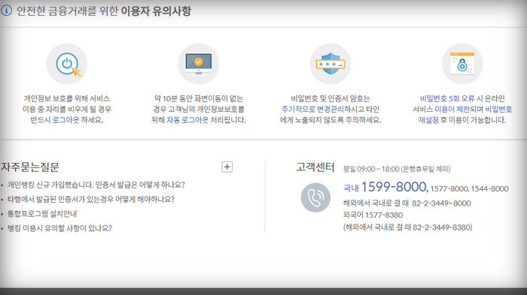
Task: Click the power button logout icon
Action: pos(67,64)
